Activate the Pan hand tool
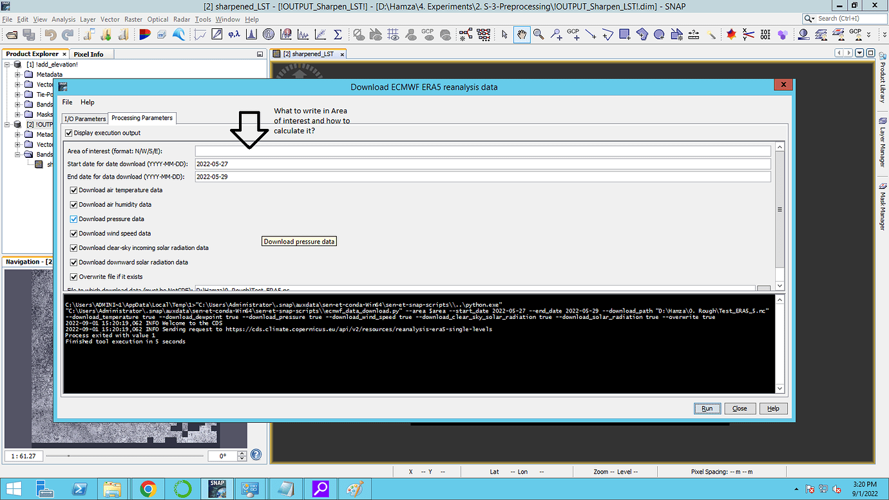The width and height of the screenshot is (889, 500). [x=522, y=35]
